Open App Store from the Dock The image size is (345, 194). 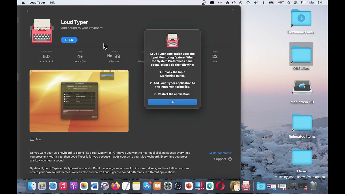(147, 186)
